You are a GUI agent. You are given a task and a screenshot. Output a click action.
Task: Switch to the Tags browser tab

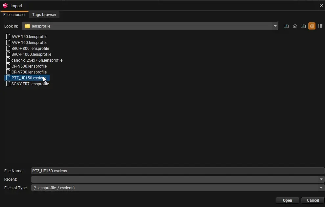44,15
